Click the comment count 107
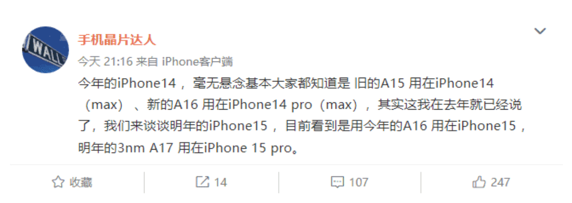 (358, 182)
